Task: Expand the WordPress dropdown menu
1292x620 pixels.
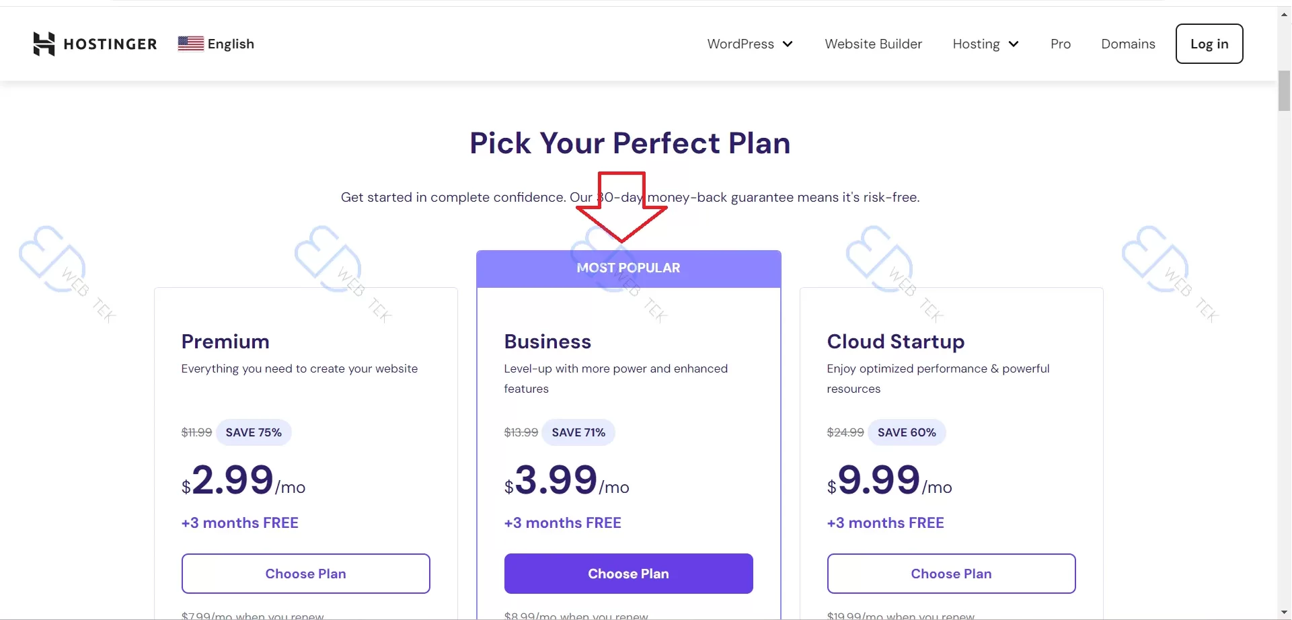Action: tap(750, 44)
